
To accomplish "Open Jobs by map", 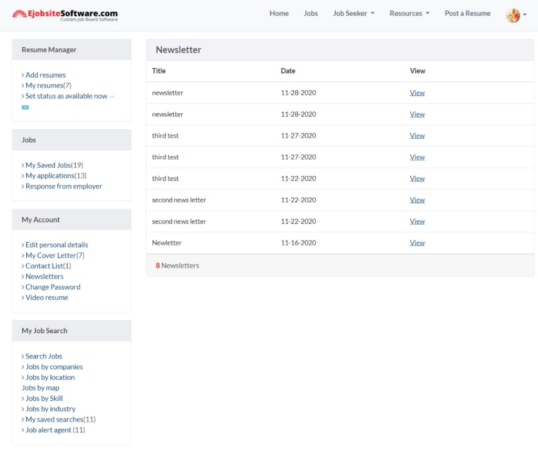I will 40,387.
